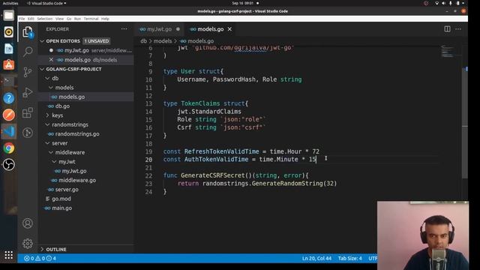Open Rhythmbox in Ubuntu dock
This screenshot has width=480, height=270.
pyautogui.click(x=8, y=31)
